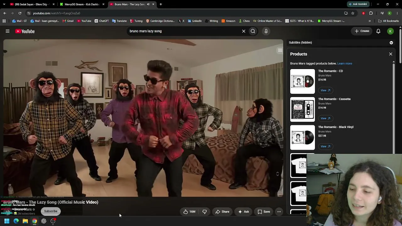Run the YouTube search with magnifier button
The image size is (402, 226).
(x=253, y=31)
